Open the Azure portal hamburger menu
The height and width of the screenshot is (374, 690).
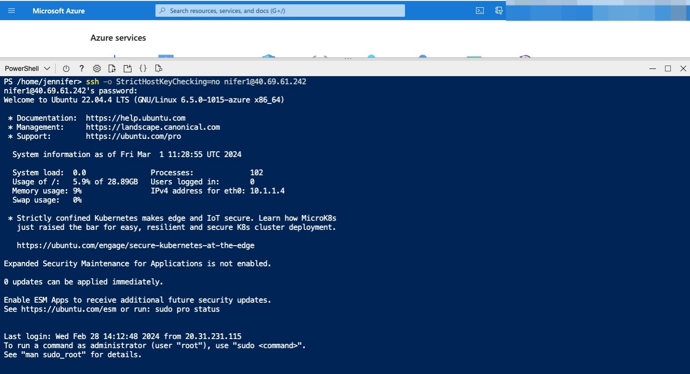pyautogui.click(x=12, y=11)
